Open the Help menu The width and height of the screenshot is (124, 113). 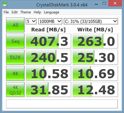point(37,12)
